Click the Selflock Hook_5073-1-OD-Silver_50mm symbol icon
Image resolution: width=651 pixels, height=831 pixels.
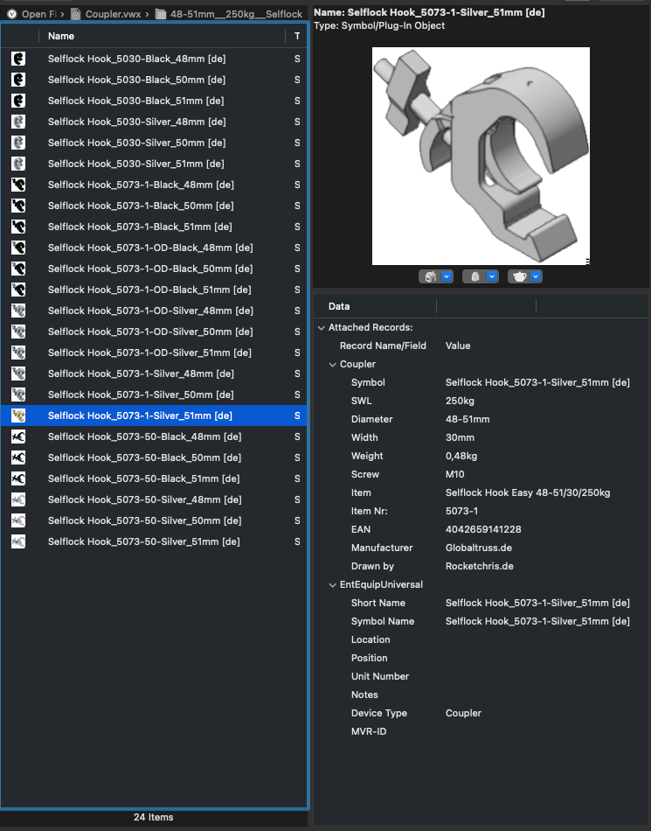pos(18,332)
